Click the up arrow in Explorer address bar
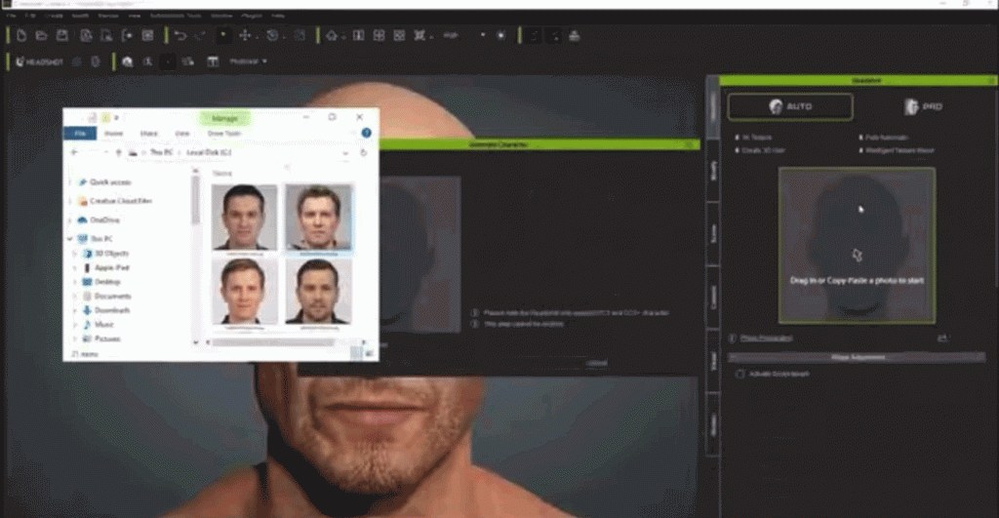Screen dimensions: 999x518 tap(118, 153)
